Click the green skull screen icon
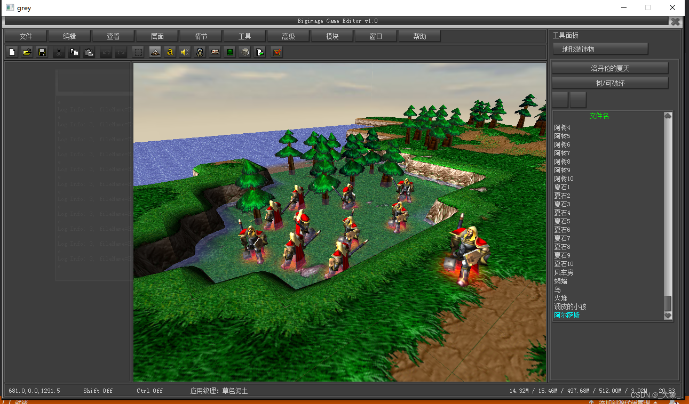Screen dimensions: 689x404 click(x=229, y=52)
